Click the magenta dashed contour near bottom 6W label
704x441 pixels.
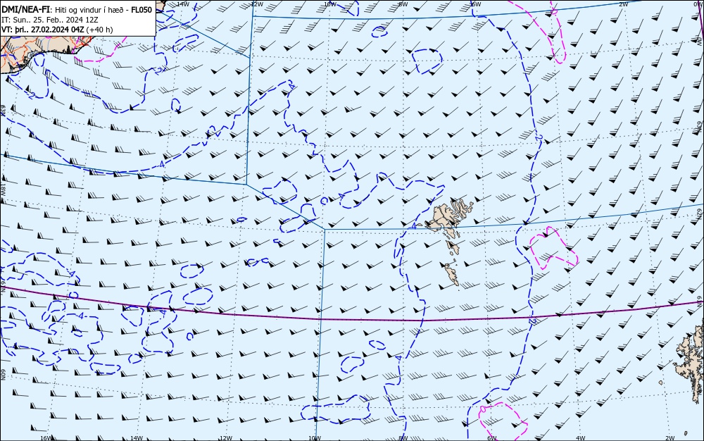click(x=503, y=421)
